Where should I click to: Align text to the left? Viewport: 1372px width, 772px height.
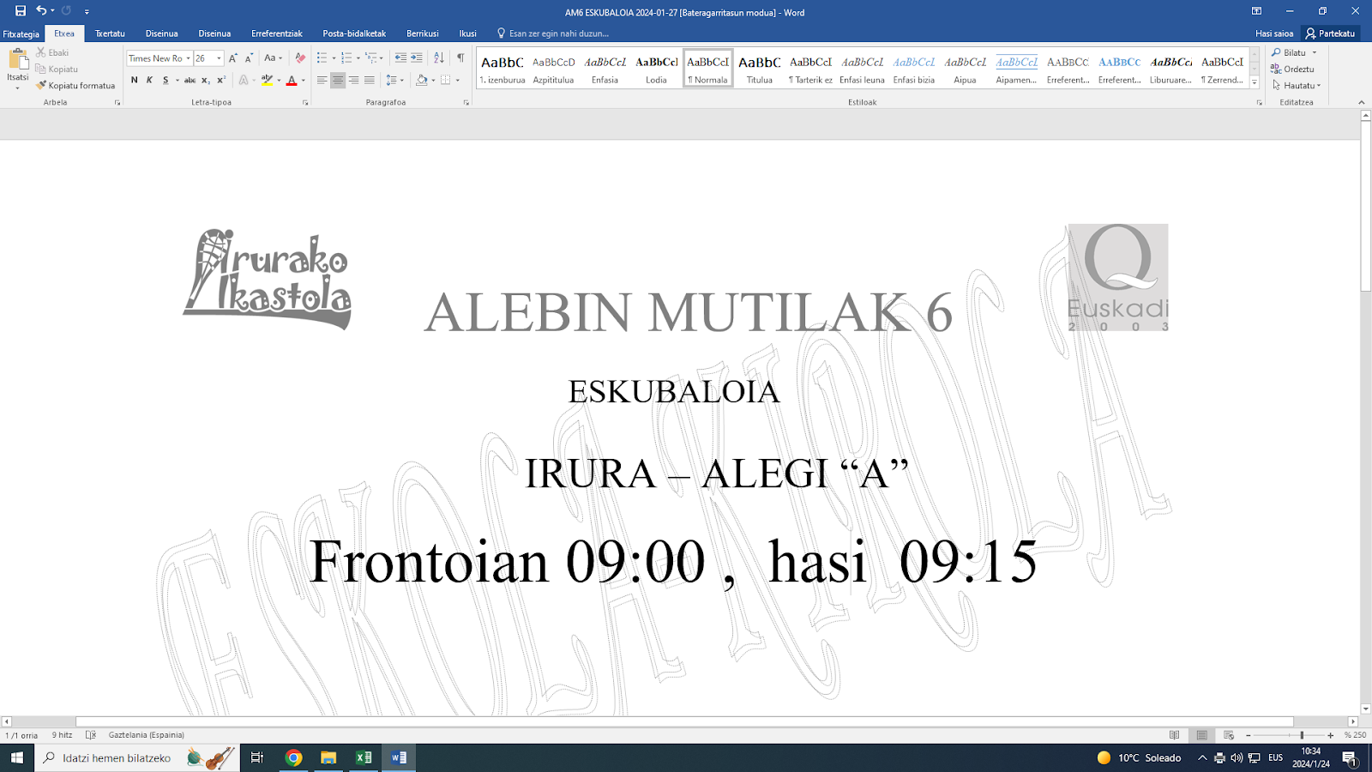(322, 81)
